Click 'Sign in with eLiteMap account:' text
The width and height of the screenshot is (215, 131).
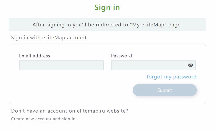coord(49,38)
